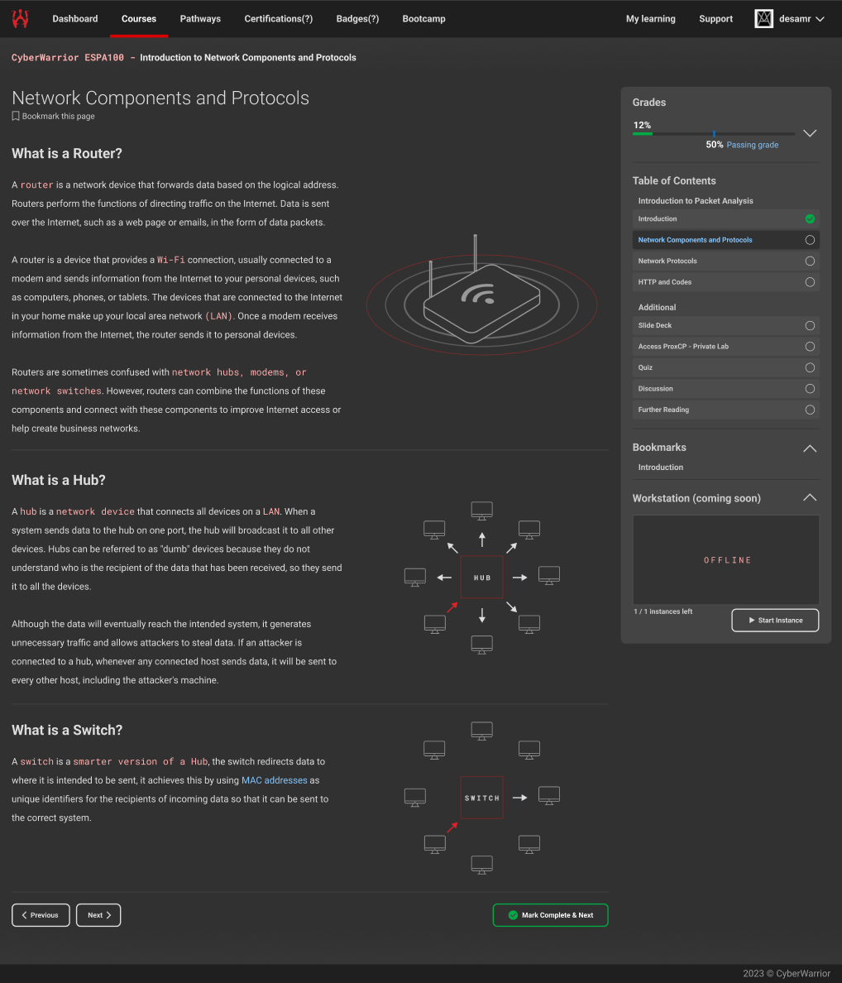The height and width of the screenshot is (983, 842).
Task: Click the bookmark icon under the page title
Action: point(16,117)
